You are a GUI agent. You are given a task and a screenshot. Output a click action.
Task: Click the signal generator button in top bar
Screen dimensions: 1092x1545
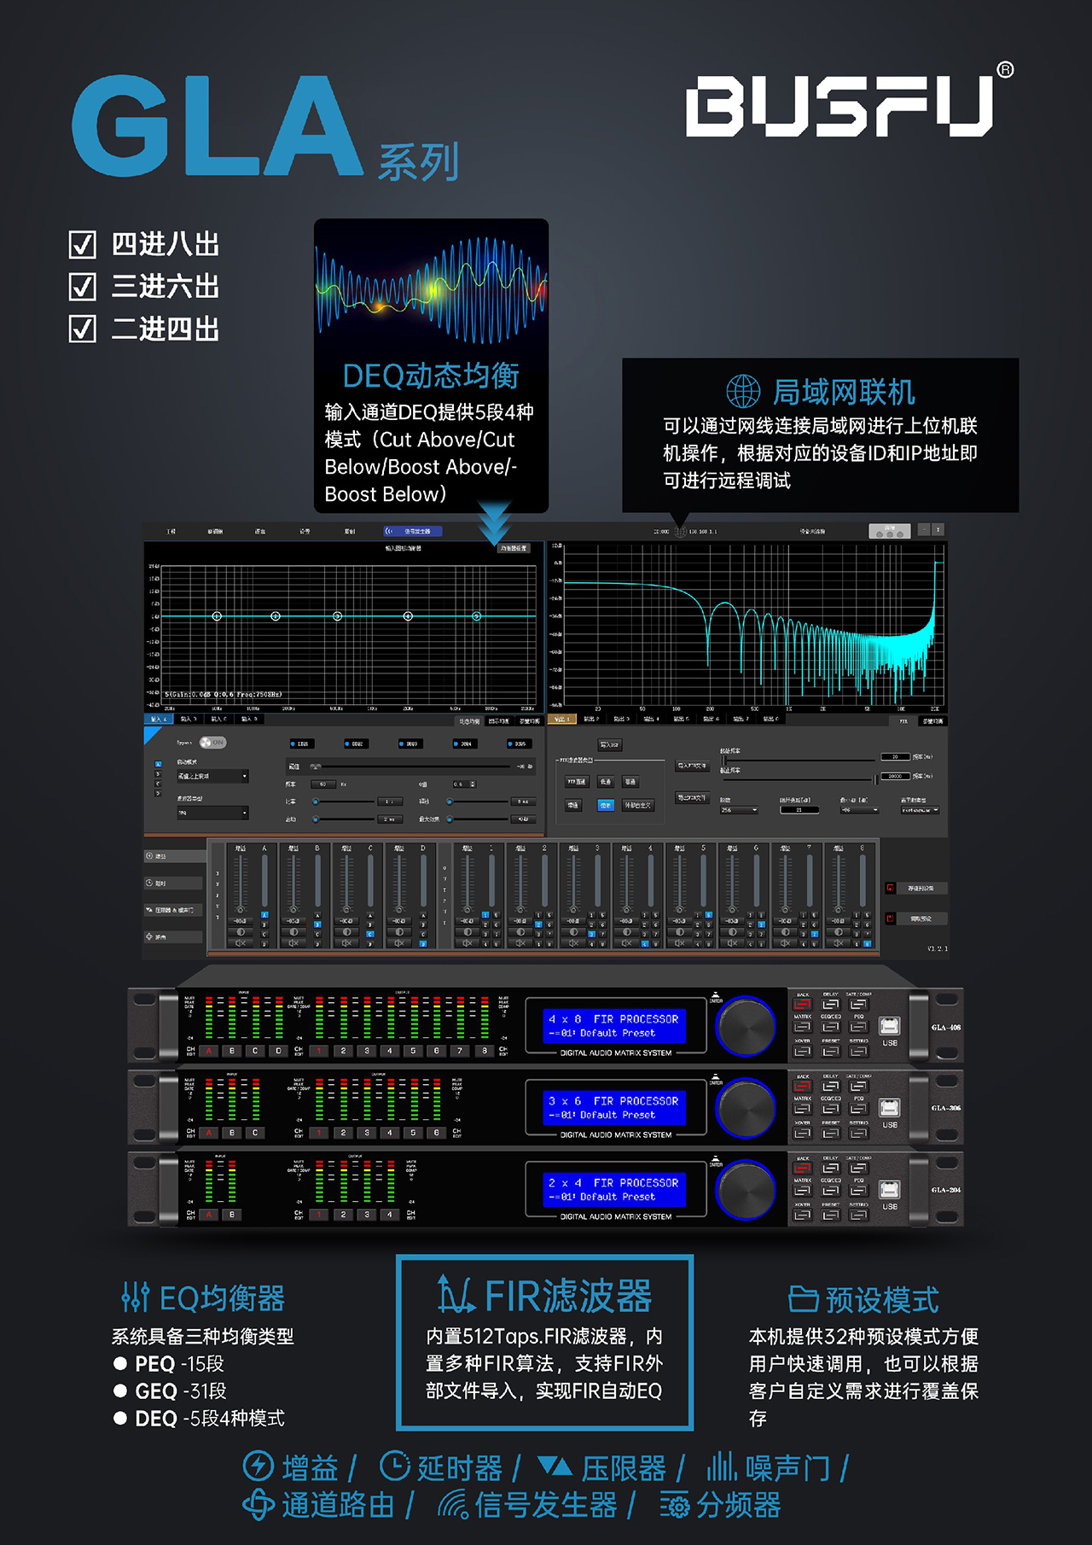click(414, 531)
